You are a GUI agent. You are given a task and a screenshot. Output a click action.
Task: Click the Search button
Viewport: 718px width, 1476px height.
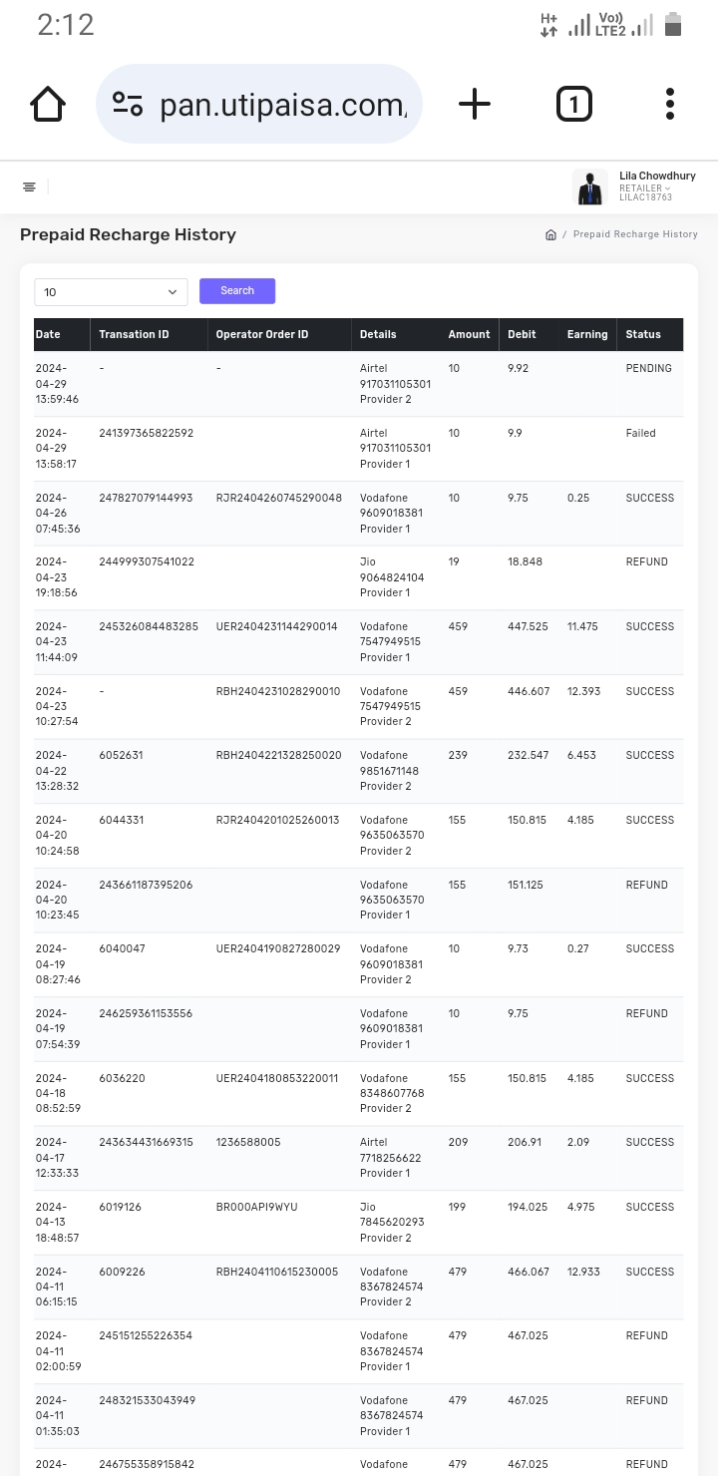(237, 291)
